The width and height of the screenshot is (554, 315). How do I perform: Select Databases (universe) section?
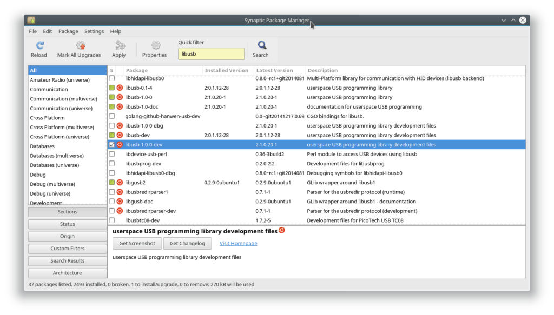[68, 165]
